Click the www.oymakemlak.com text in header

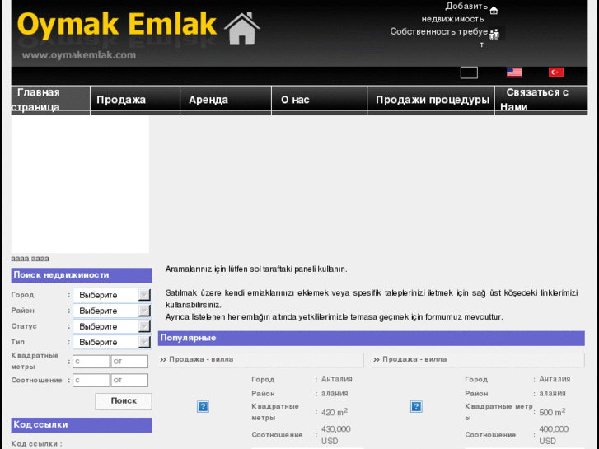coord(79,55)
